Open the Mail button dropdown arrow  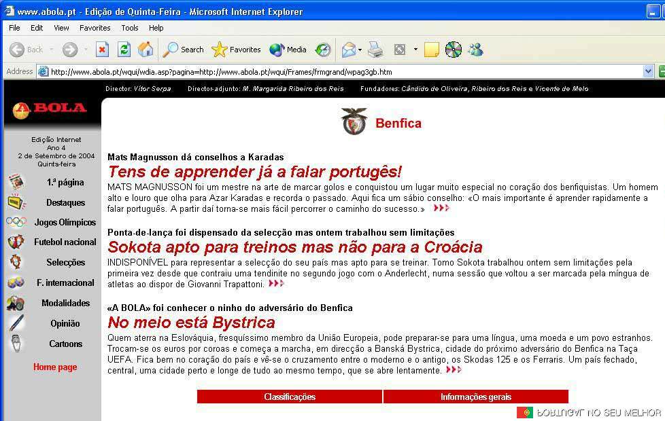(x=360, y=50)
